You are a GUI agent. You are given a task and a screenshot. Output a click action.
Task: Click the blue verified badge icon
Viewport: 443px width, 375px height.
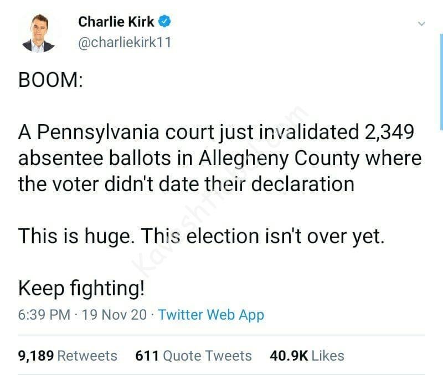(166, 22)
